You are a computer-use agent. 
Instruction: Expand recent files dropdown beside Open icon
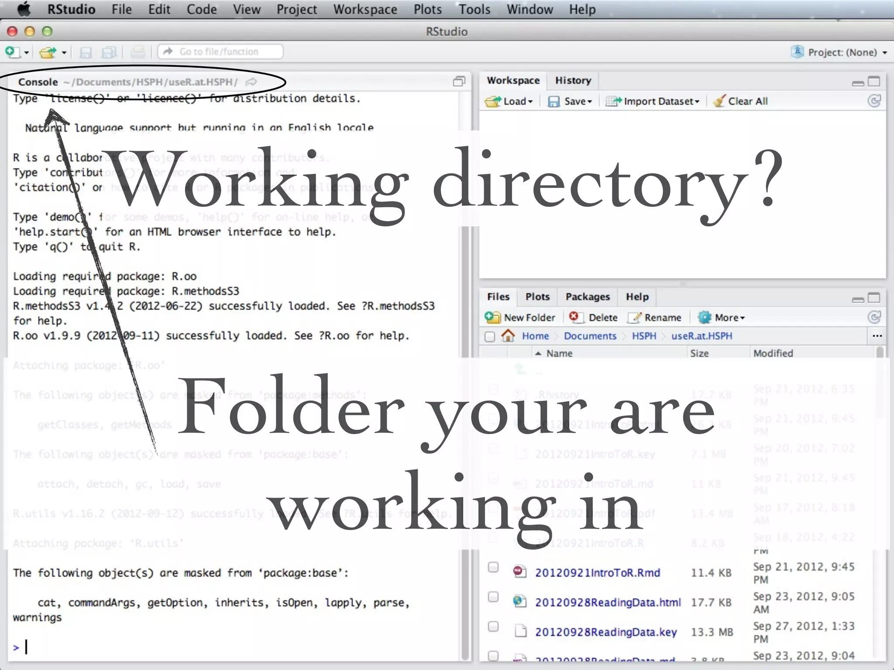64,53
